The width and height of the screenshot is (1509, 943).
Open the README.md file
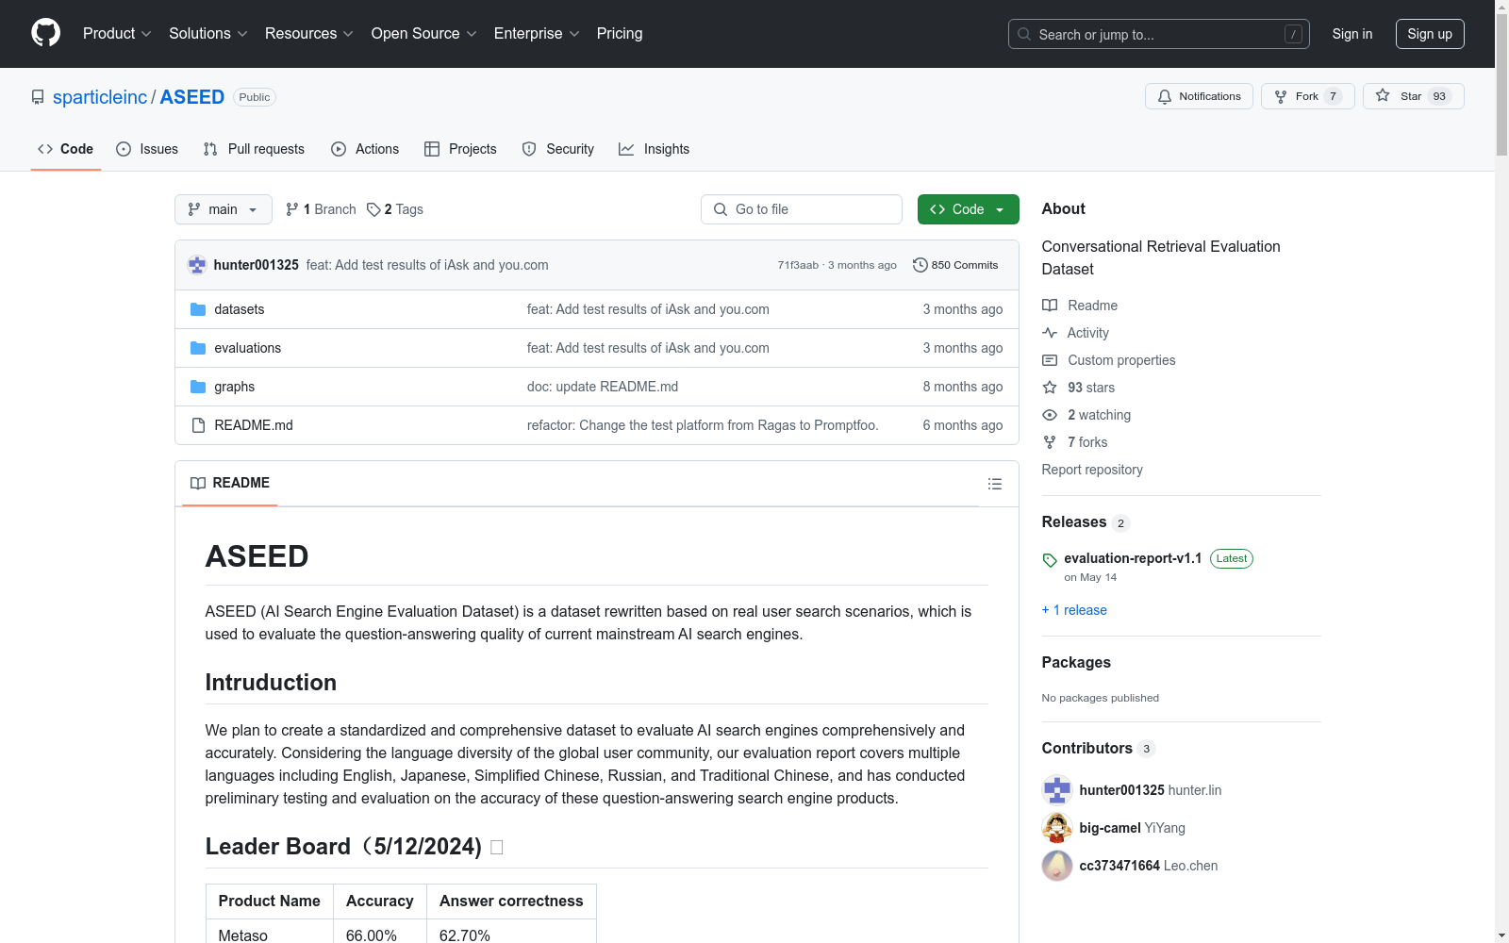(254, 425)
